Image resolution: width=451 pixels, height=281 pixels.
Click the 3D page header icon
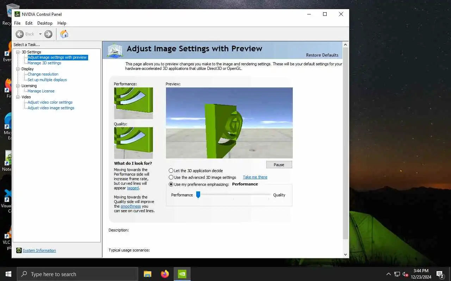click(x=115, y=51)
